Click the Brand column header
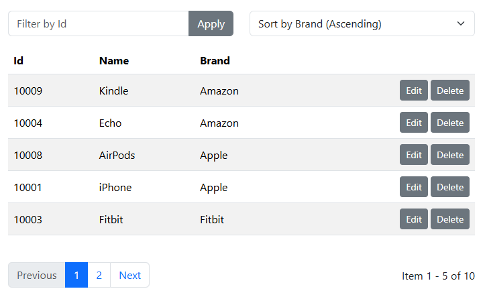 pyautogui.click(x=215, y=60)
